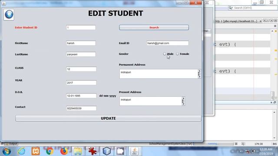
Task: Click the editor split handle icon
Action: 275,26
